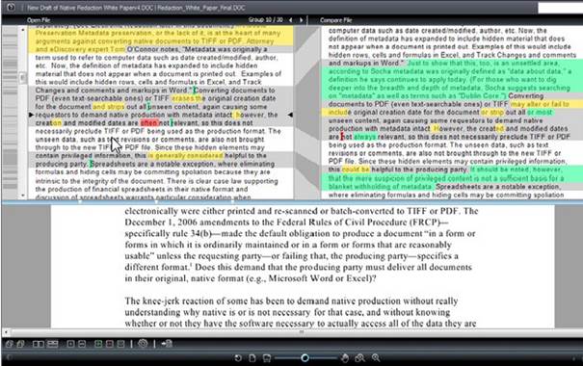Open the settings gear in bottom toolbar
The height and width of the screenshot is (366, 583).
coord(143,344)
